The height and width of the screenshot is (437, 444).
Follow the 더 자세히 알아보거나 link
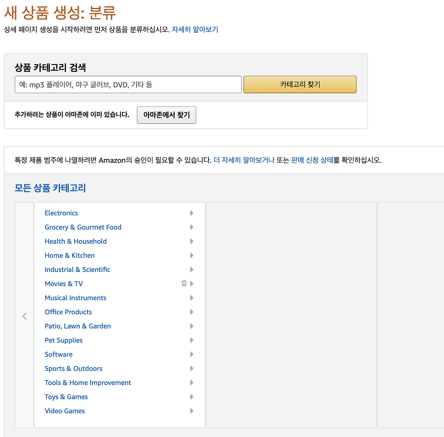coord(244,160)
